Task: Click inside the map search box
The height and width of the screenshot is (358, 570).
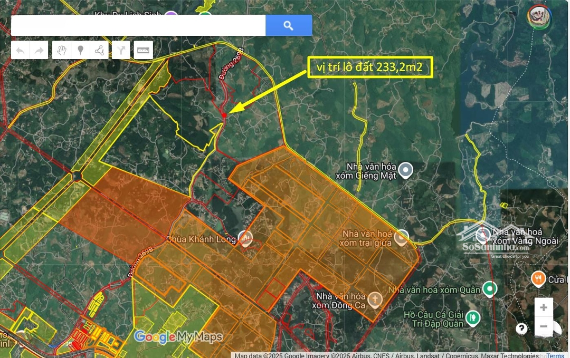Action: (x=138, y=25)
